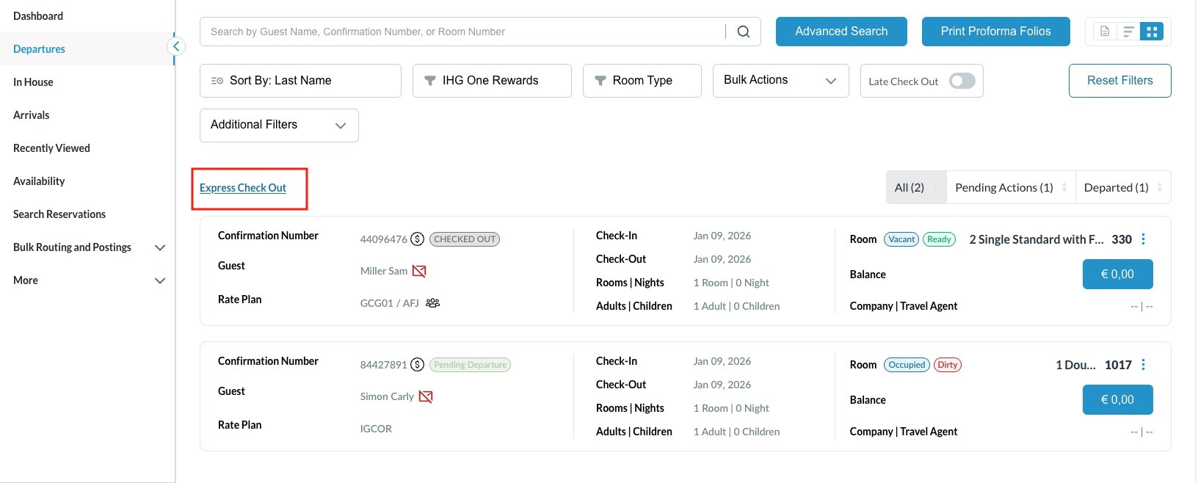Open the Bulk Actions dropdown

780,80
